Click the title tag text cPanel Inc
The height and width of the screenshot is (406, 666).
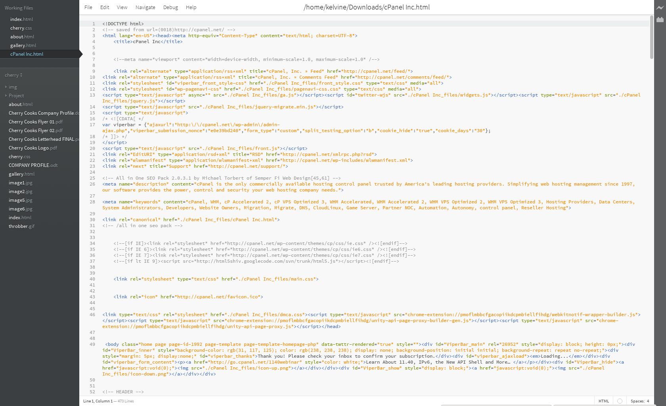(x=147, y=42)
